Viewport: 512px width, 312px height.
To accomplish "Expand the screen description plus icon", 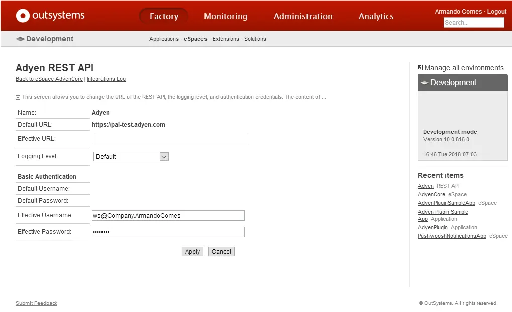I will coord(18,97).
